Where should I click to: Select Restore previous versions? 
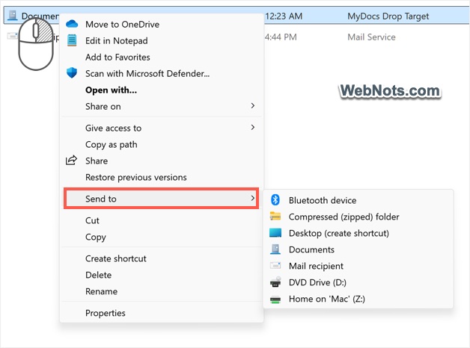(x=162, y=177)
